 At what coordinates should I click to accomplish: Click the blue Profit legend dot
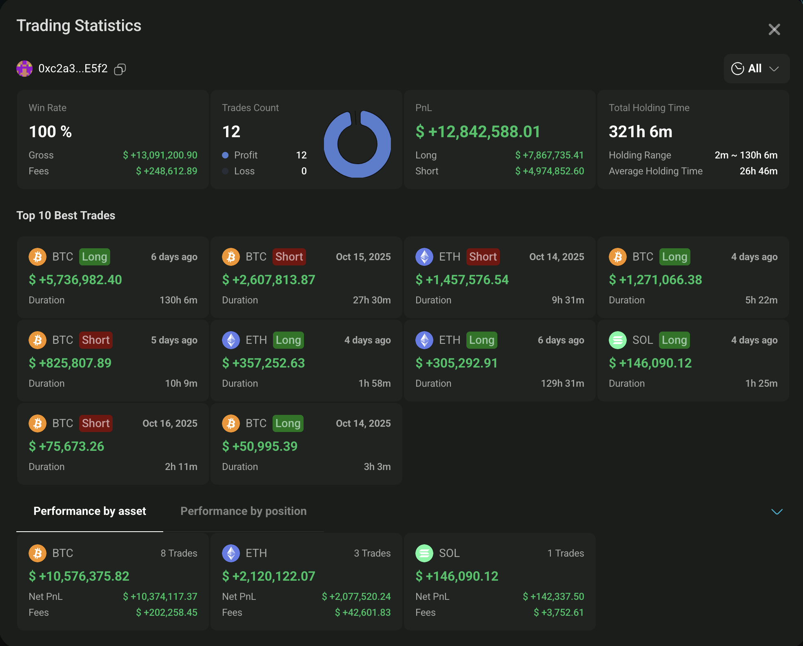225,155
